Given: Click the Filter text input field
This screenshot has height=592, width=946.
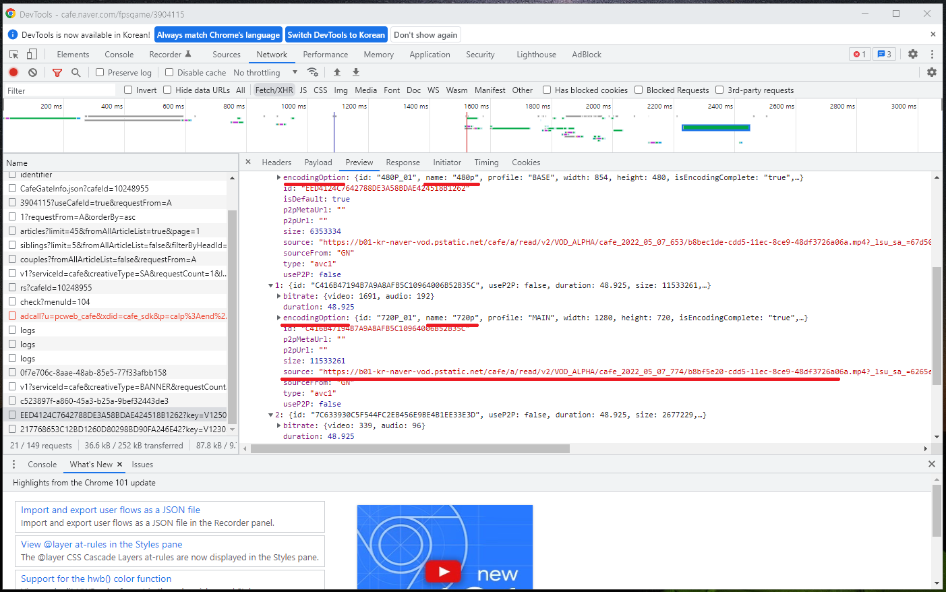Looking at the screenshot, I should coord(61,90).
